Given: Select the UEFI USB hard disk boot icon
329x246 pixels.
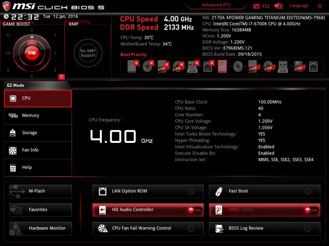Looking at the screenshot, I should 163,67.
